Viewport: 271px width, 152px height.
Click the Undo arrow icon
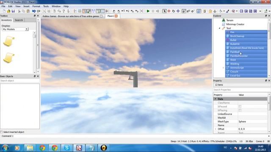click(34, 11)
